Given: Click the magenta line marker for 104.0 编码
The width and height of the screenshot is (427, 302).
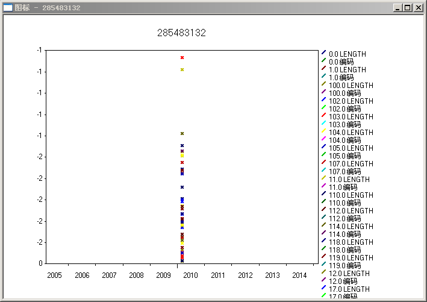Looking at the screenshot, I should [323, 139].
